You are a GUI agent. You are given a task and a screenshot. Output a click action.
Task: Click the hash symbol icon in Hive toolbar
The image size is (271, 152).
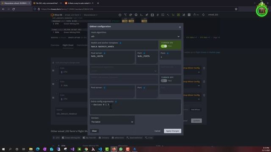click(158, 15)
